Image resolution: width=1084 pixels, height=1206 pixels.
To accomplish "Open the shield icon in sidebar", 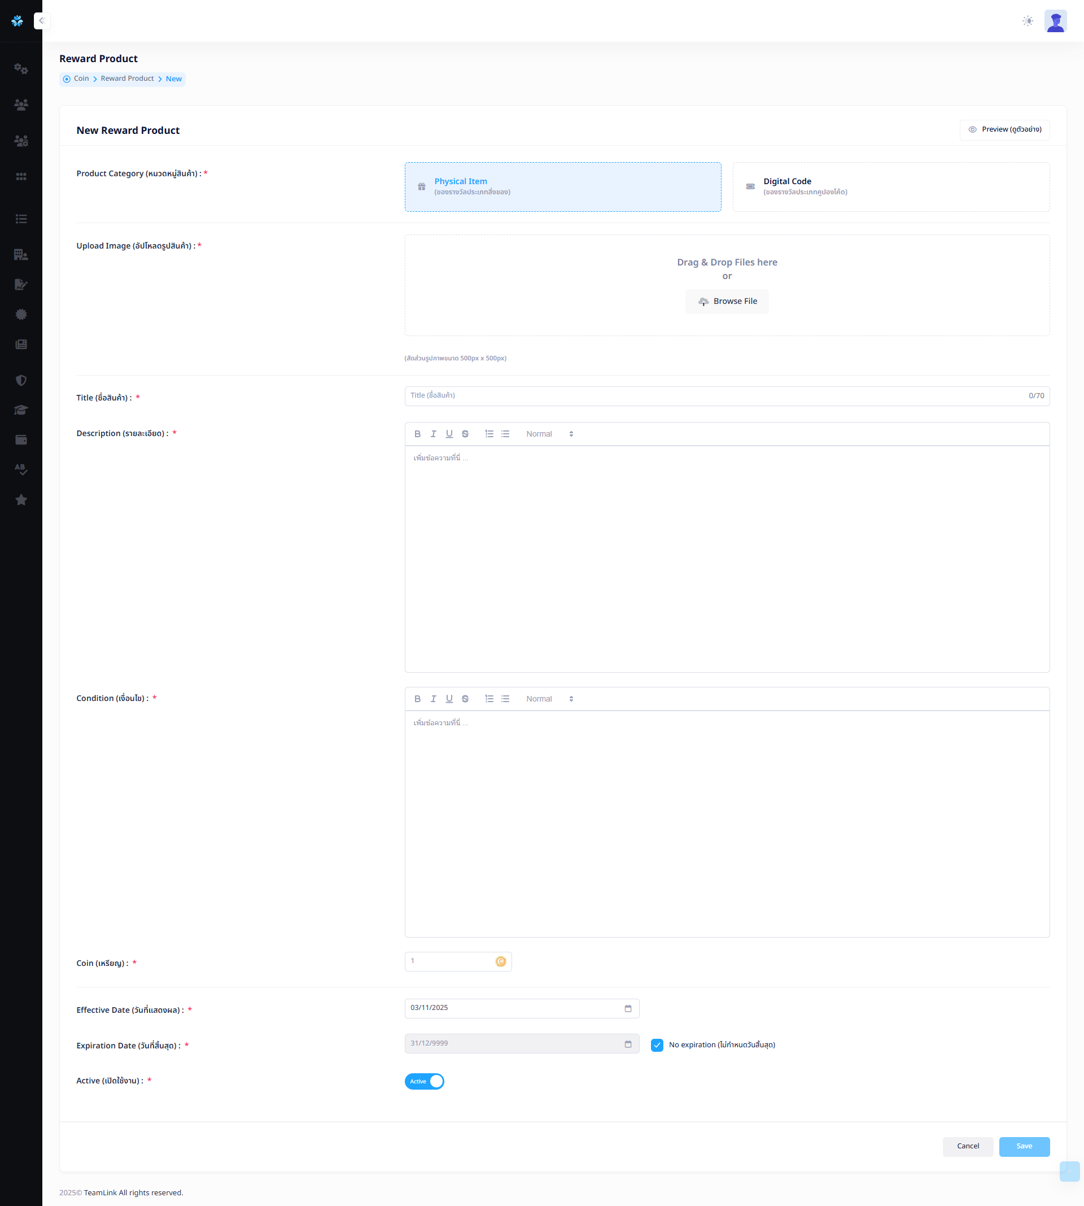I will click(x=21, y=380).
